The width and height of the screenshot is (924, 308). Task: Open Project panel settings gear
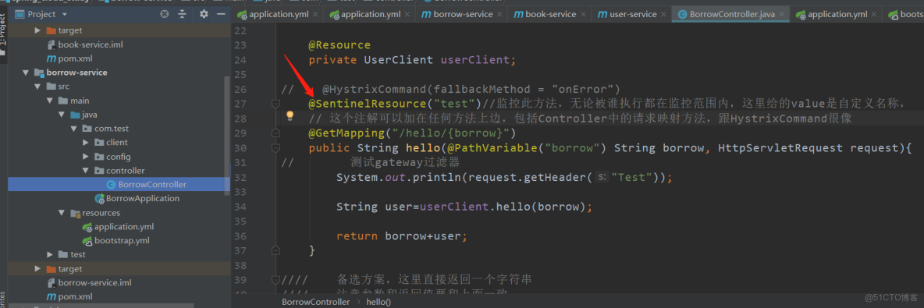tap(204, 14)
